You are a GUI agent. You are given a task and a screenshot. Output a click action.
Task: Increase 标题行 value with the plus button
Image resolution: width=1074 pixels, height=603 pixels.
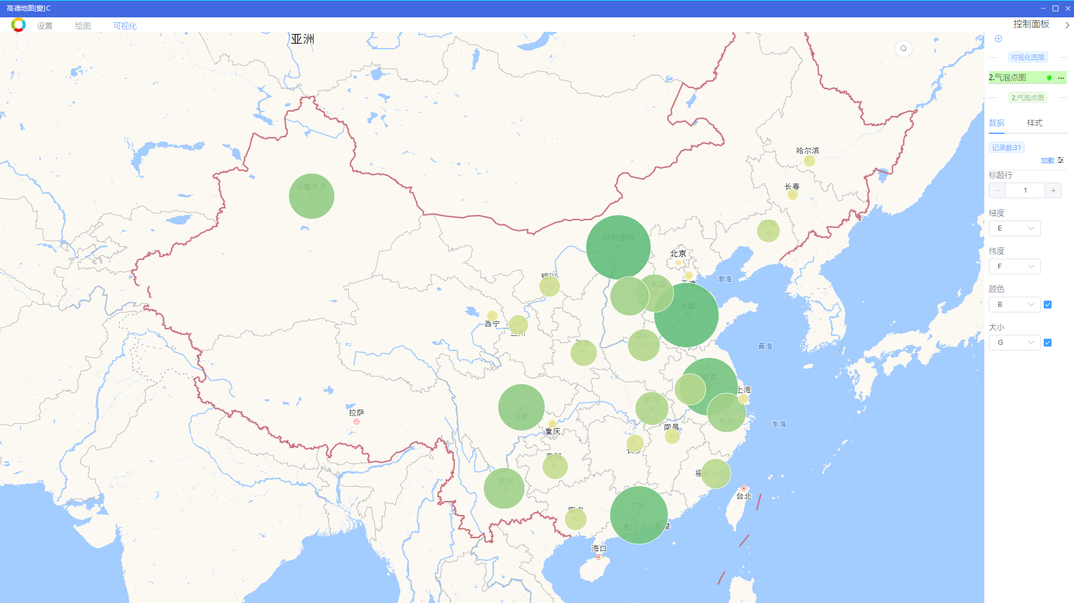[1053, 190]
